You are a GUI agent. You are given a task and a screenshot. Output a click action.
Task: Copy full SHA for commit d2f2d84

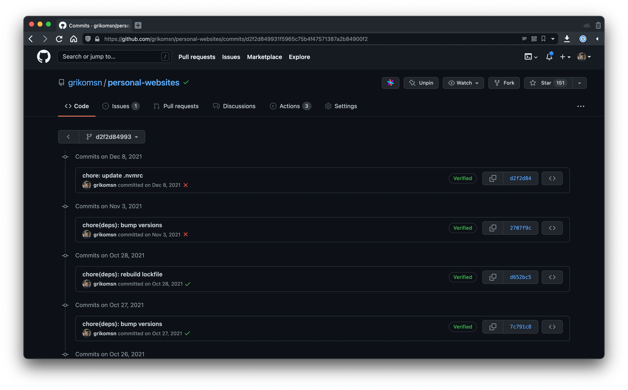click(492, 178)
